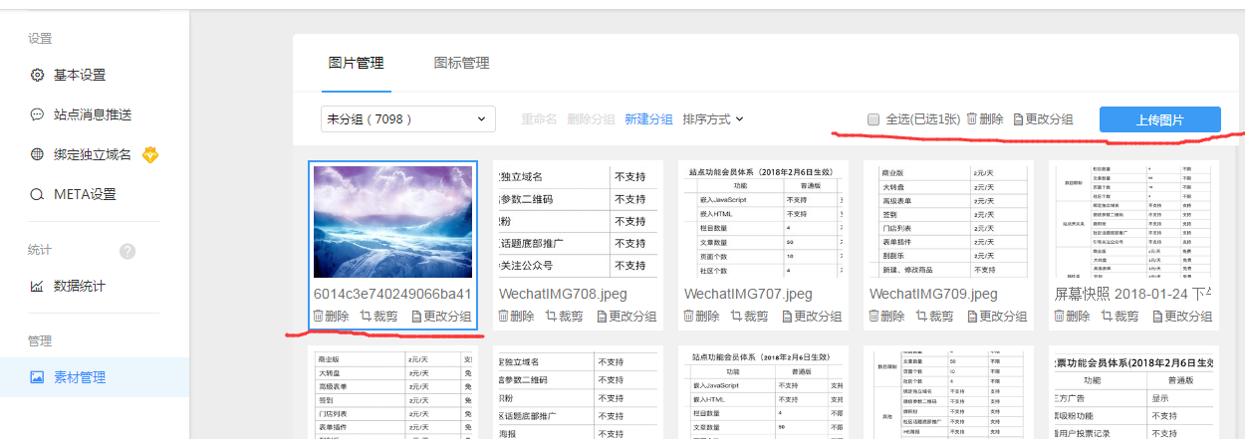Viewport: 1245px width, 439px height.
Task: Click the chart icon beside 数据统计
Action: (37, 287)
